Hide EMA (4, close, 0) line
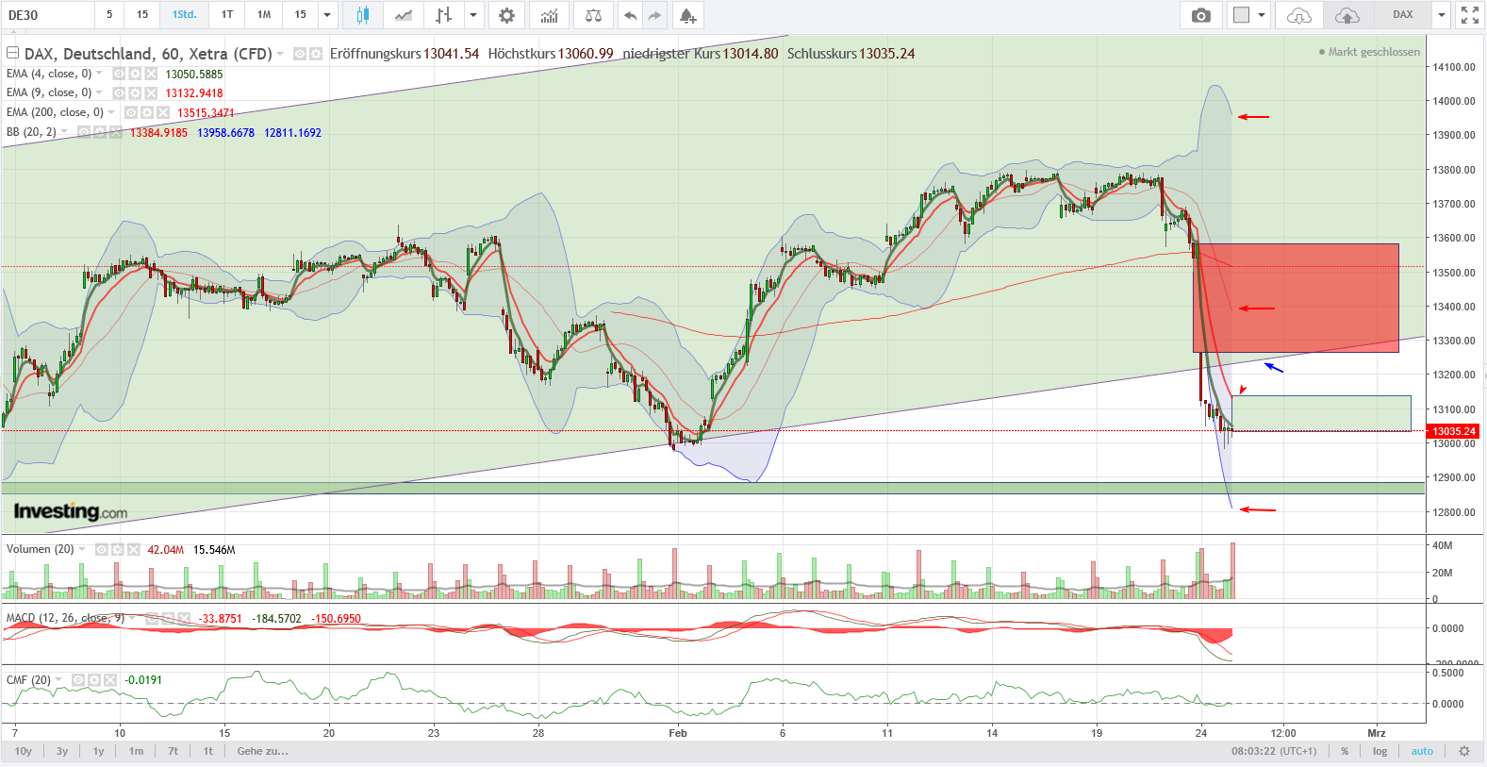The height and width of the screenshot is (767, 1487). 119,74
